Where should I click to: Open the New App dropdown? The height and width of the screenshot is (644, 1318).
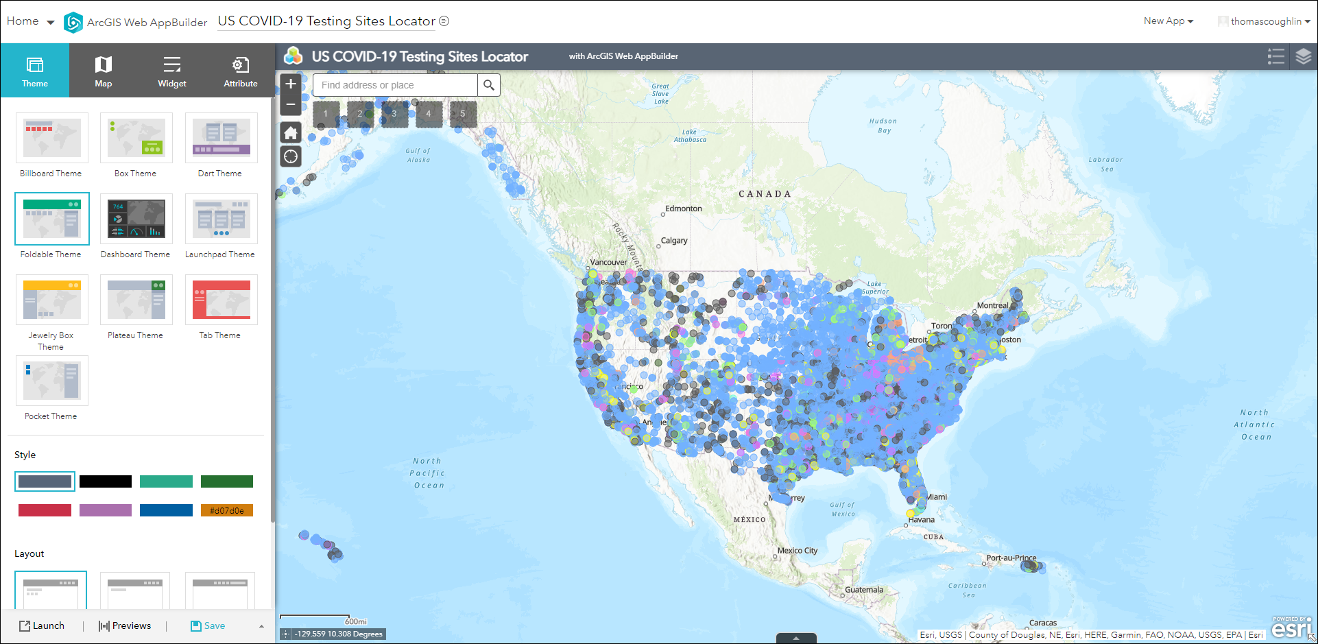tap(1168, 21)
